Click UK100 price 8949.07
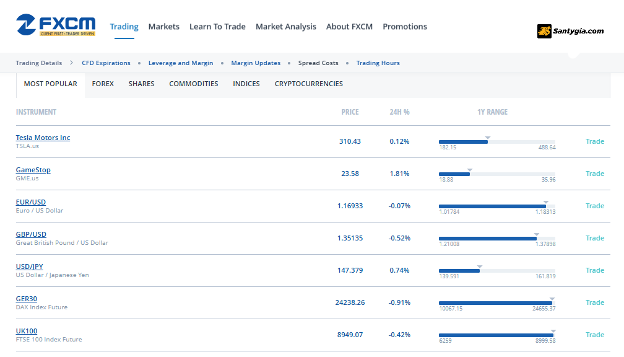Image resolution: width=624 pixels, height=357 pixels. (350, 335)
